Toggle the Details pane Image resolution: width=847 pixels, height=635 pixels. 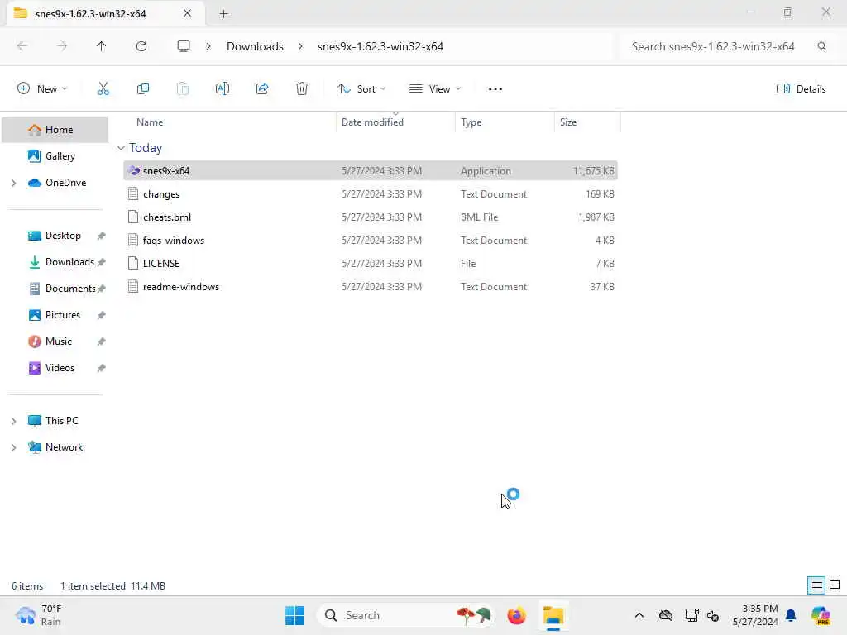801,89
